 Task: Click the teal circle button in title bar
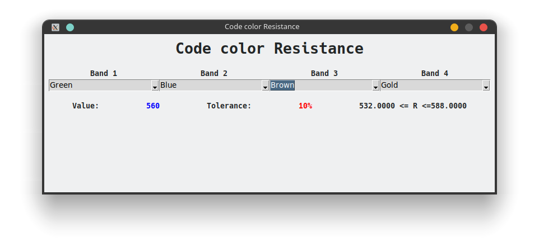point(70,27)
